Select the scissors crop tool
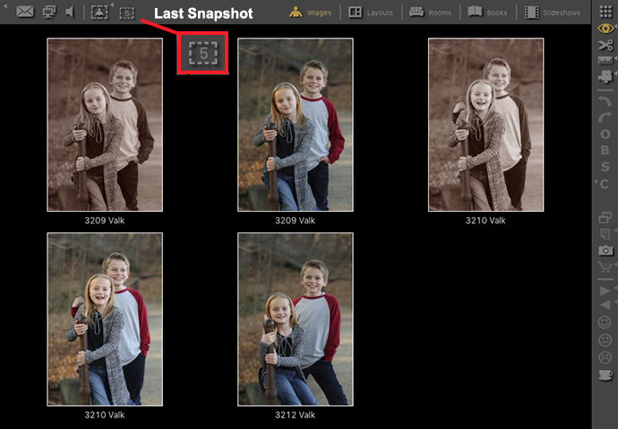The height and width of the screenshot is (429, 618). point(606,44)
